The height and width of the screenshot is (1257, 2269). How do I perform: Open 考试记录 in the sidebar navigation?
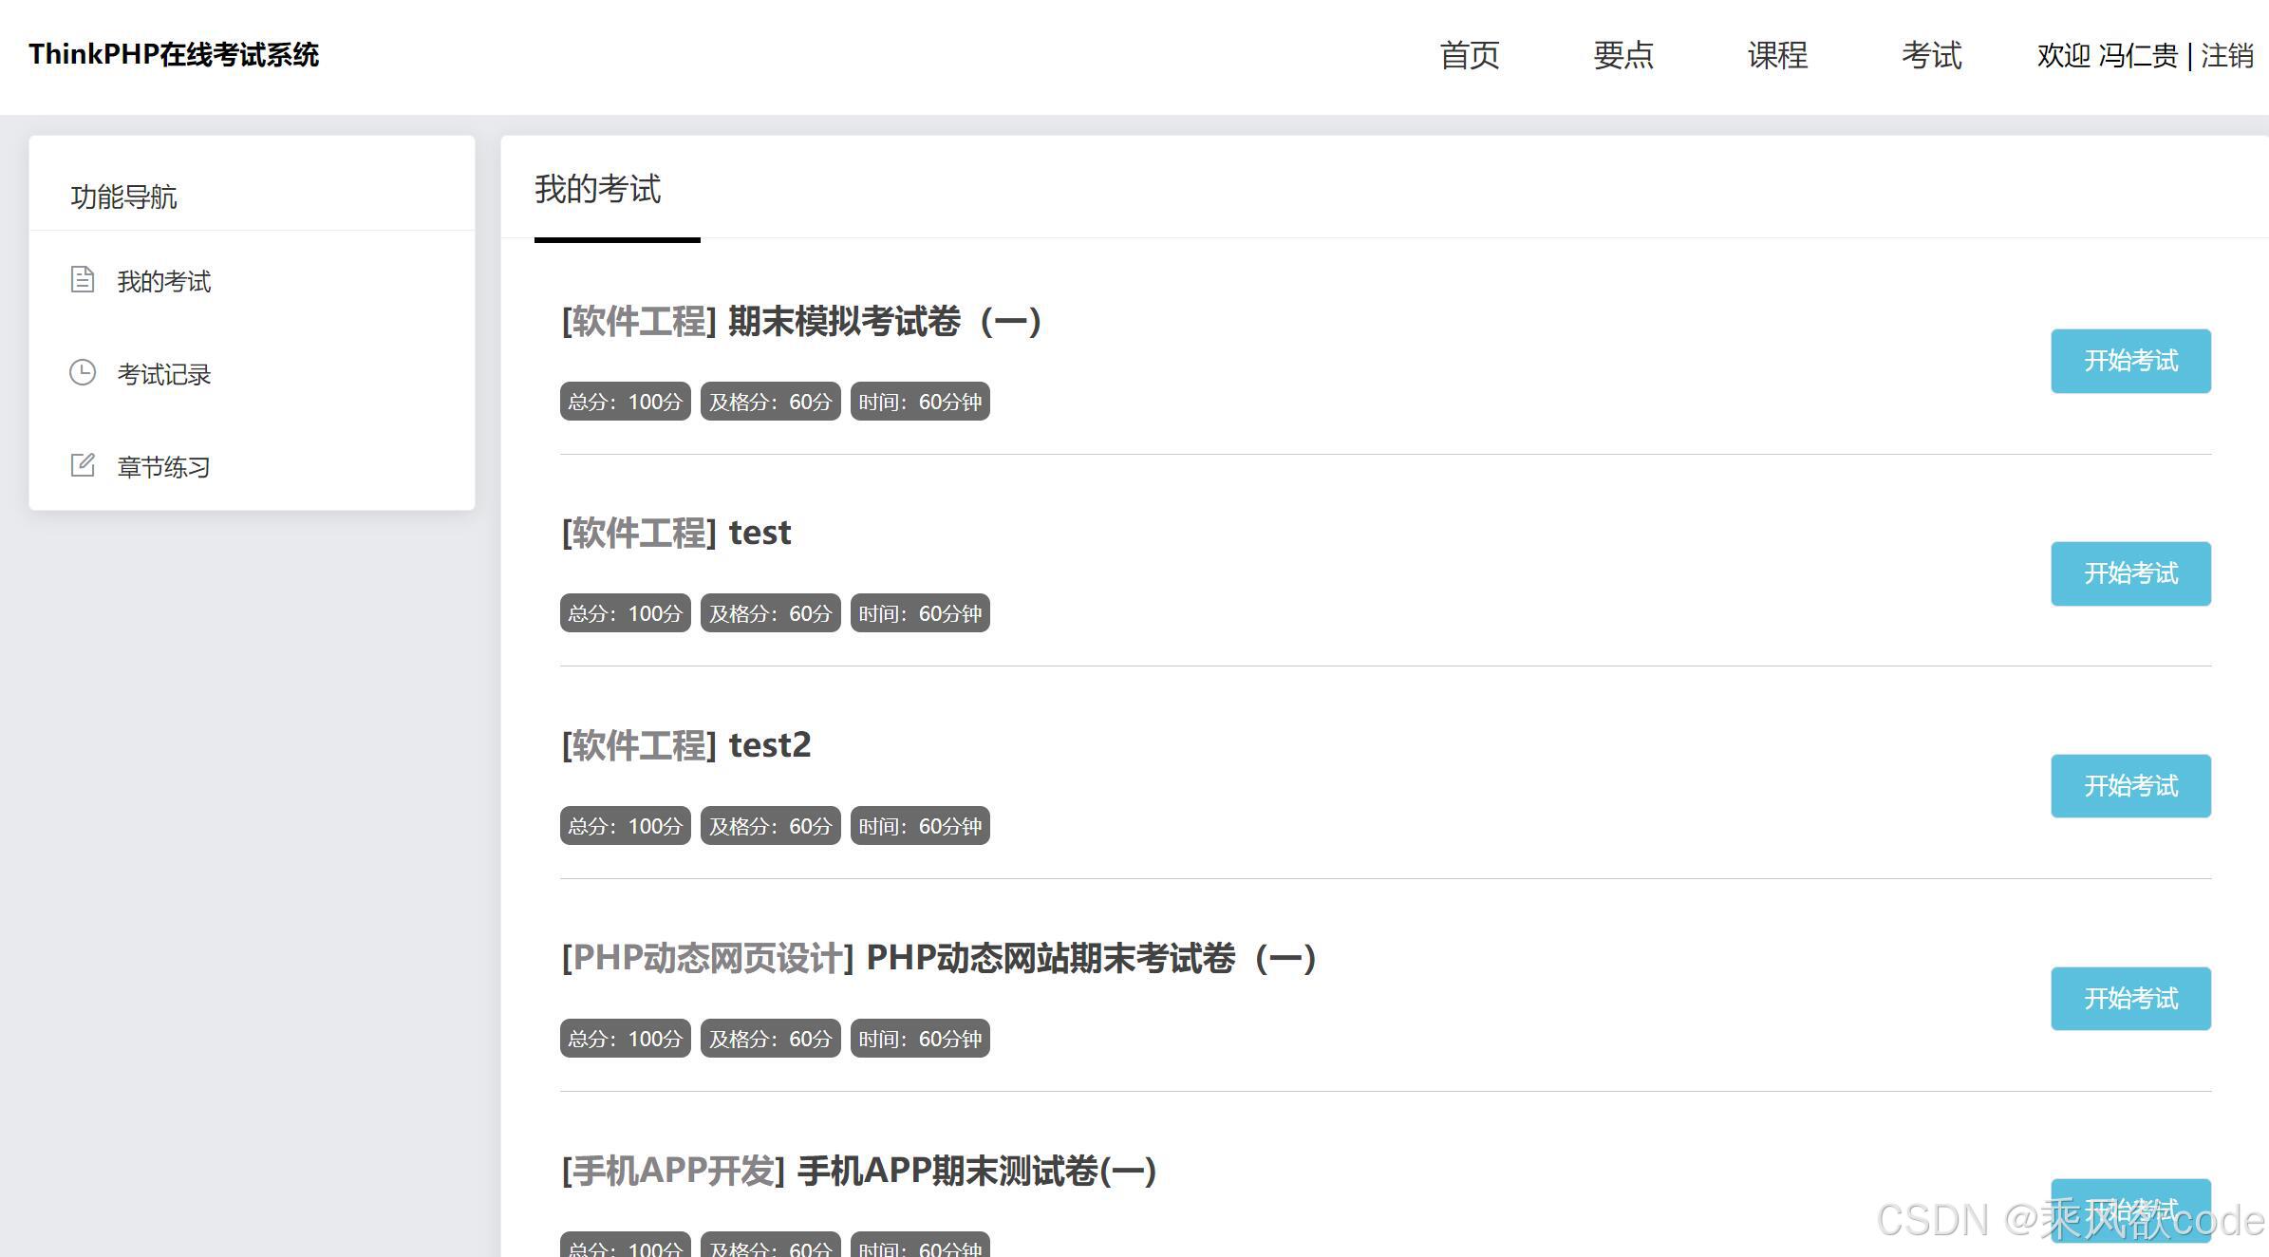(x=163, y=374)
